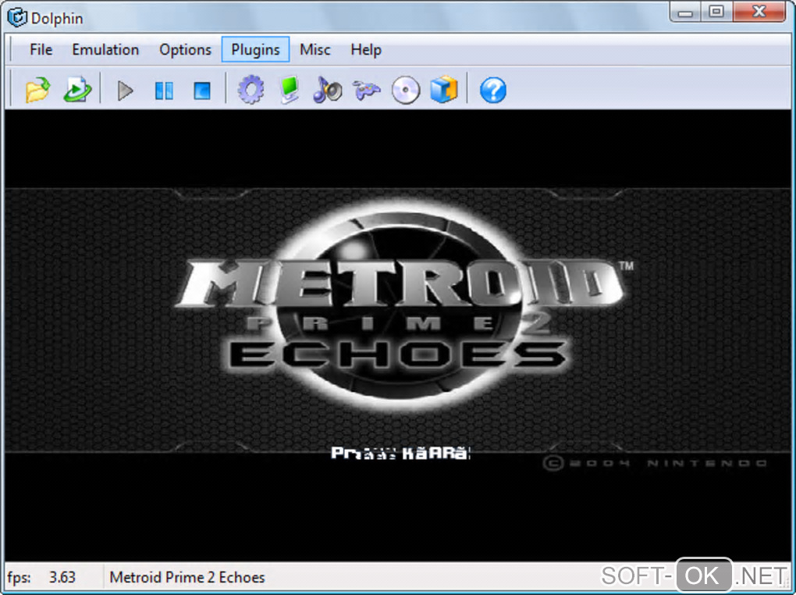Open the Help menu
This screenshot has height=595, width=796.
click(366, 50)
